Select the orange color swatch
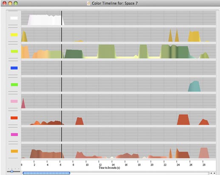The width and height of the screenshot is (220, 175). [14, 151]
